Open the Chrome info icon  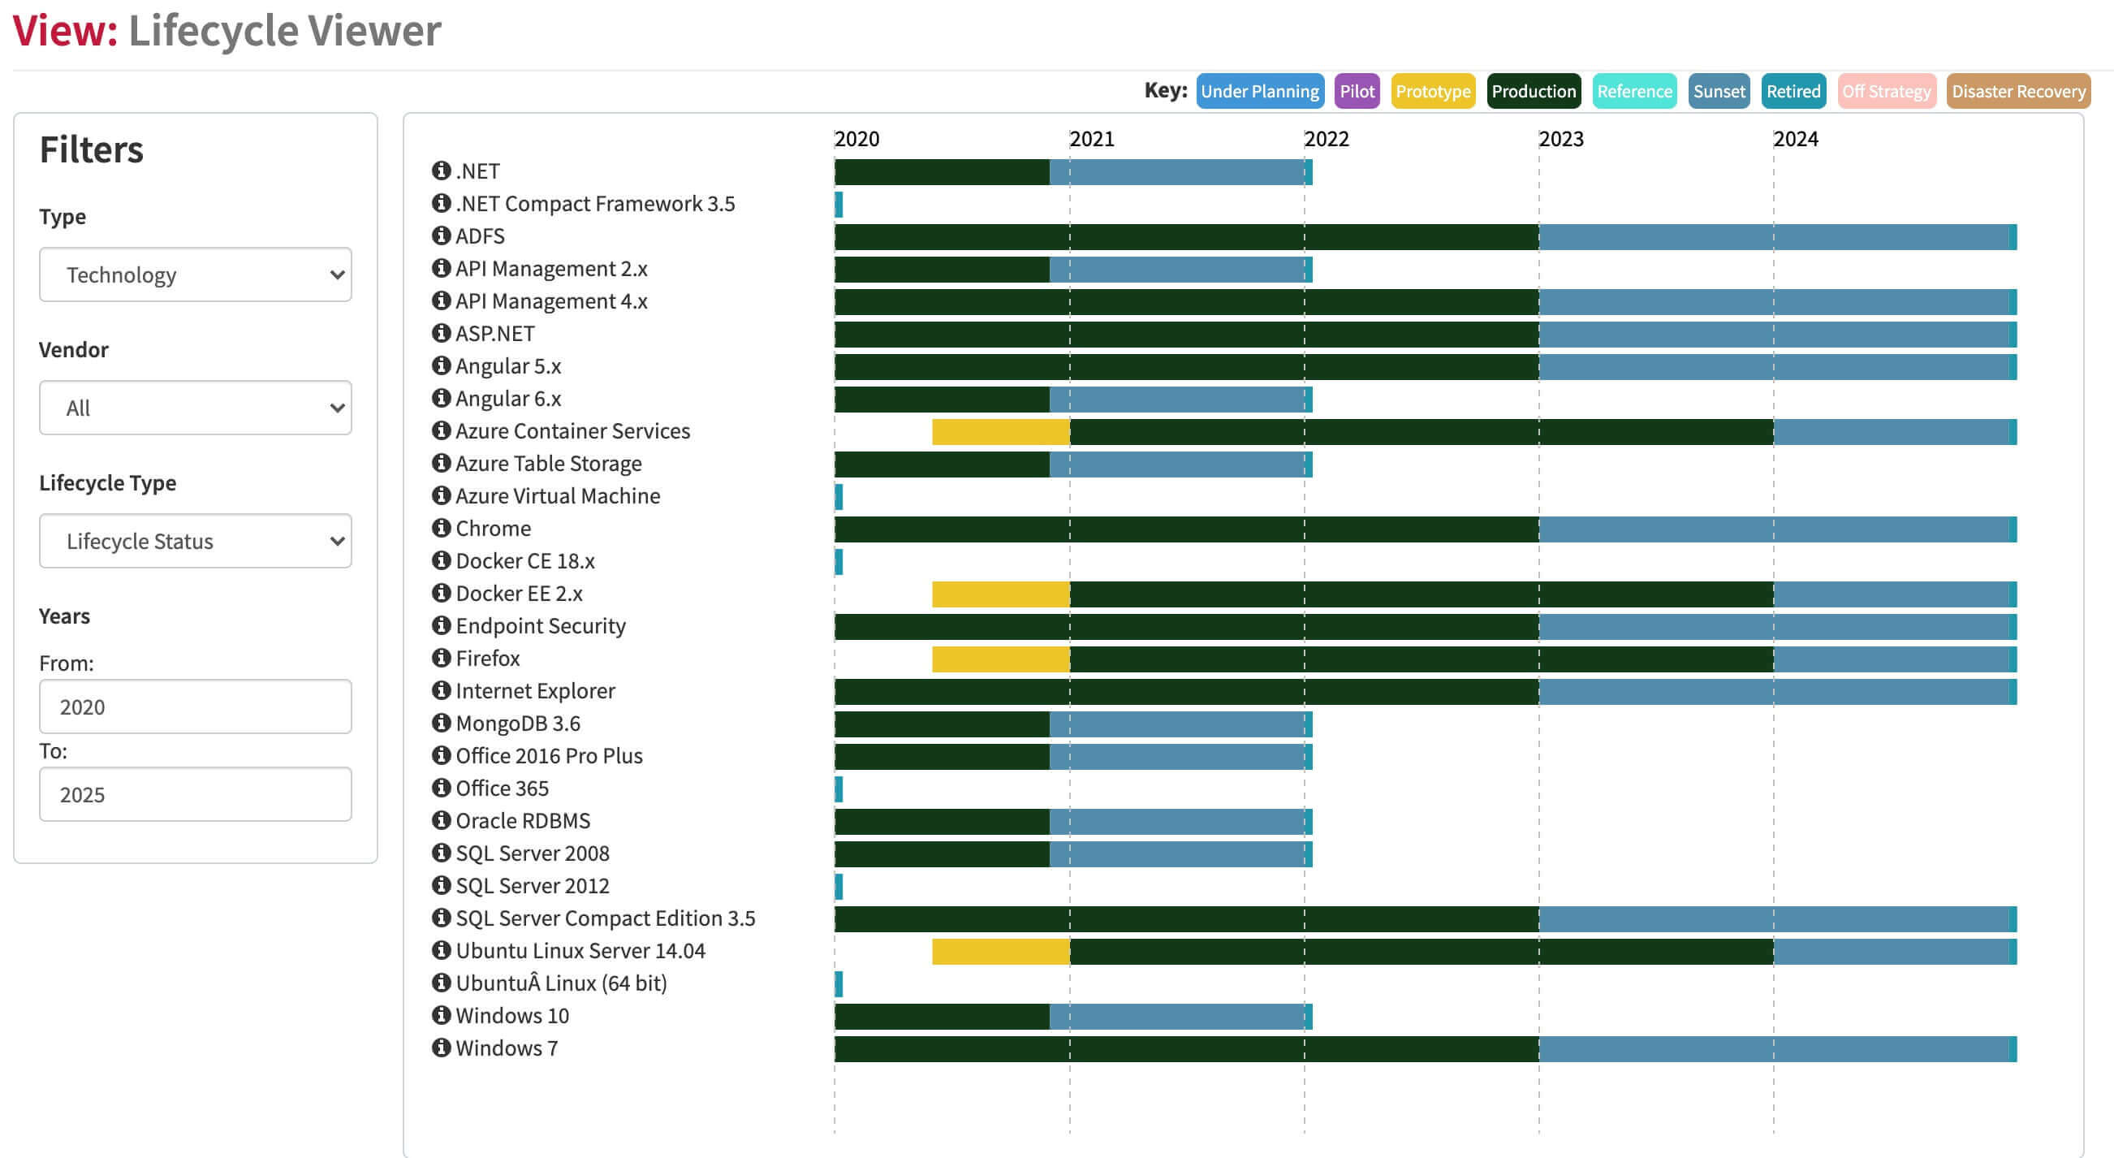[442, 528]
